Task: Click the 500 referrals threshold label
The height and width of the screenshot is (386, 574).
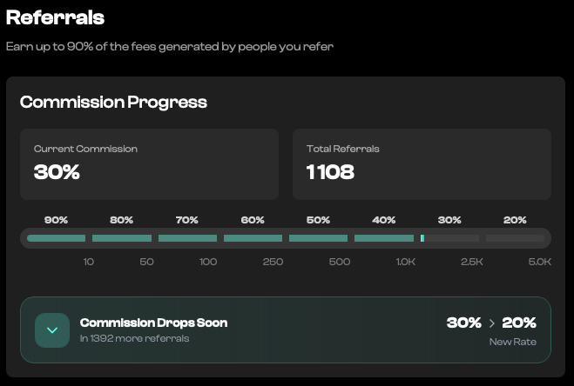Action: pyautogui.click(x=340, y=262)
